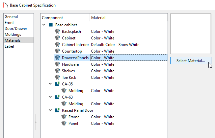Open the General page
The height and width of the screenshot is (138, 215).
(x=11, y=17)
